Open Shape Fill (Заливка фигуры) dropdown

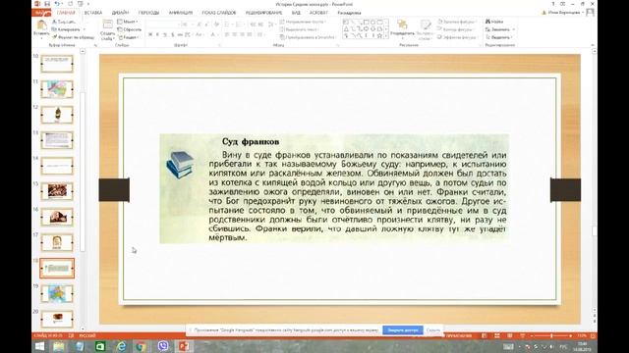click(x=456, y=22)
